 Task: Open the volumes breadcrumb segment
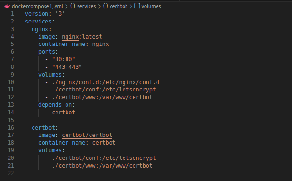151,6
